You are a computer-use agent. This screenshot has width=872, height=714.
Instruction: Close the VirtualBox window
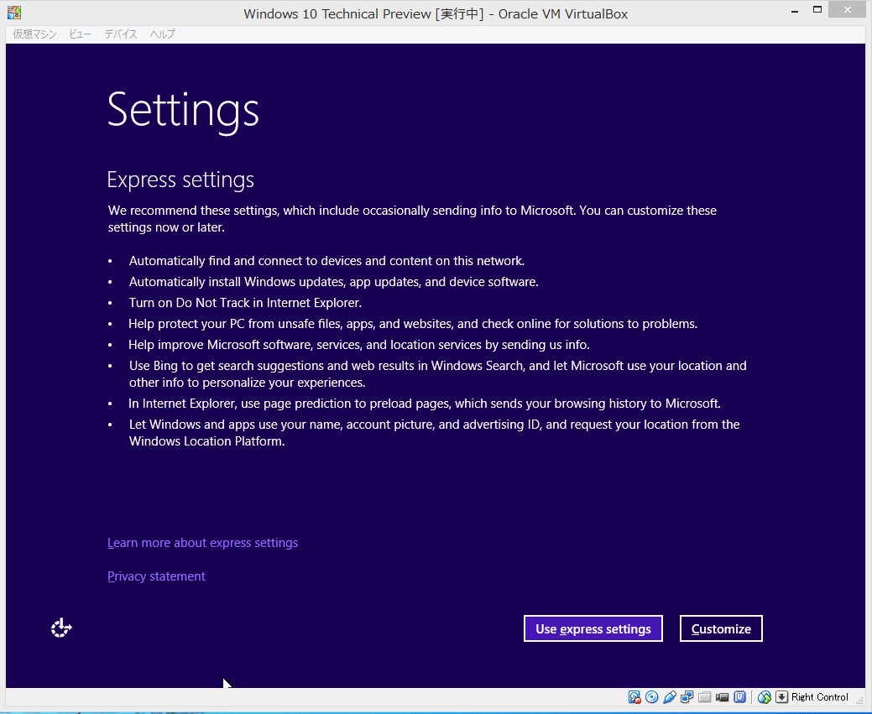click(847, 9)
